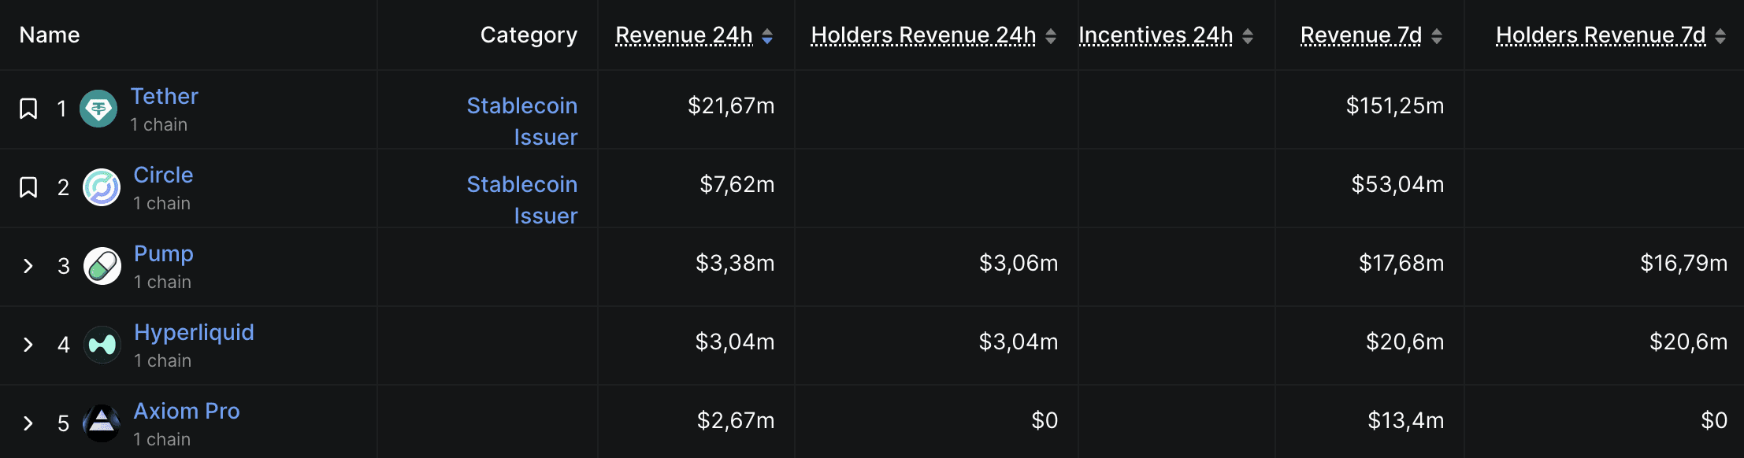The width and height of the screenshot is (1744, 458).
Task: Click the Hyperliquid logo icon
Action: tap(102, 345)
